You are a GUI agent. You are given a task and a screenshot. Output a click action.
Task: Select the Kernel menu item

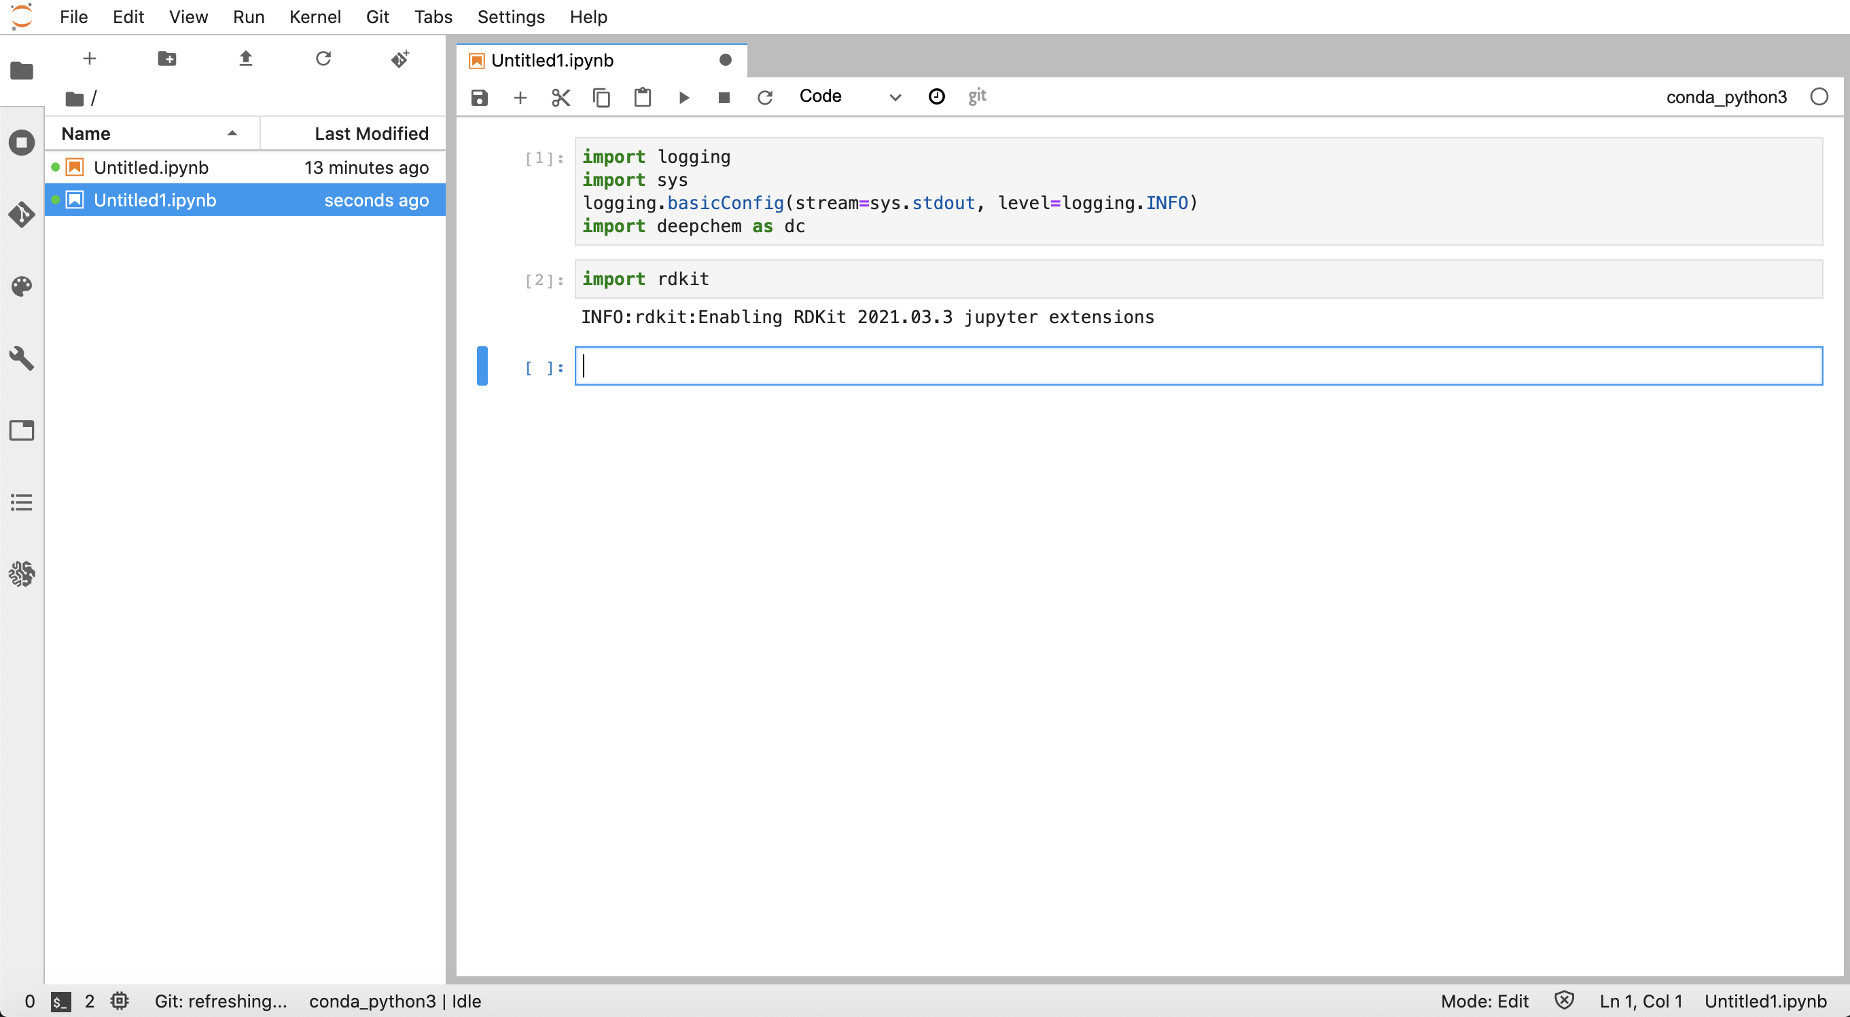(316, 16)
